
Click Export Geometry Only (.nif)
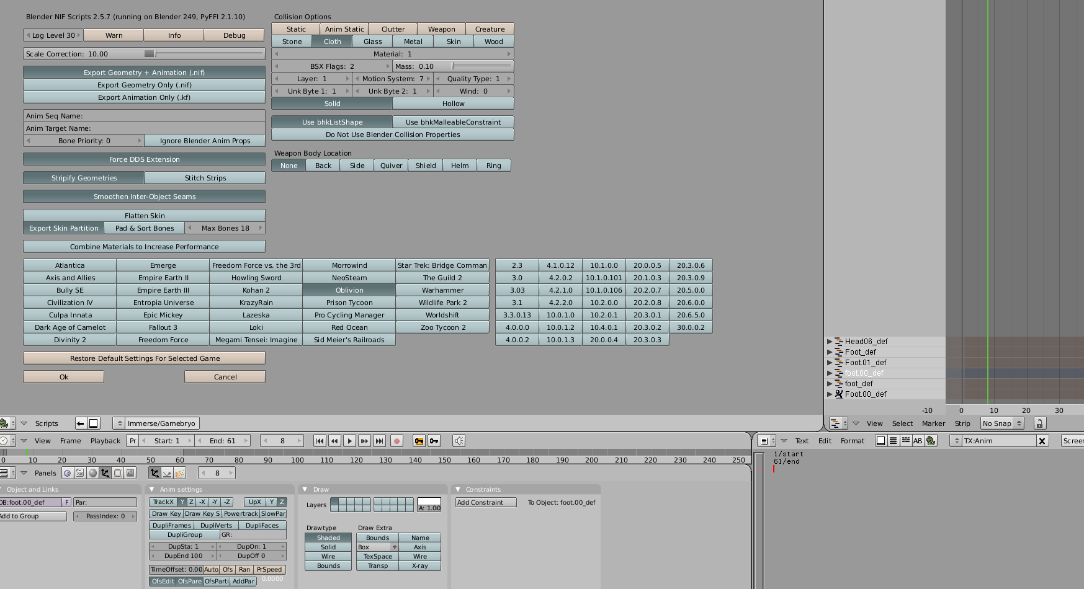(x=144, y=85)
